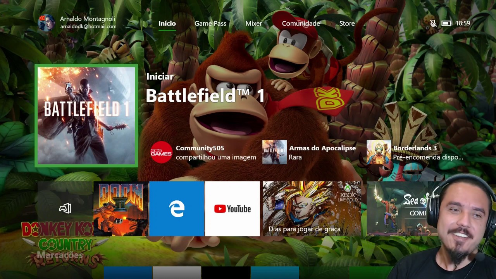
Task: Click the Battlefield™ 1 title text
Action: [205, 95]
